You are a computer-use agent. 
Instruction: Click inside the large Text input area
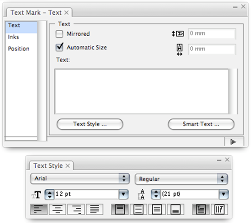coord(142,91)
